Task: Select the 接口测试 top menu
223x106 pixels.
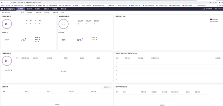Action: click(29, 9)
